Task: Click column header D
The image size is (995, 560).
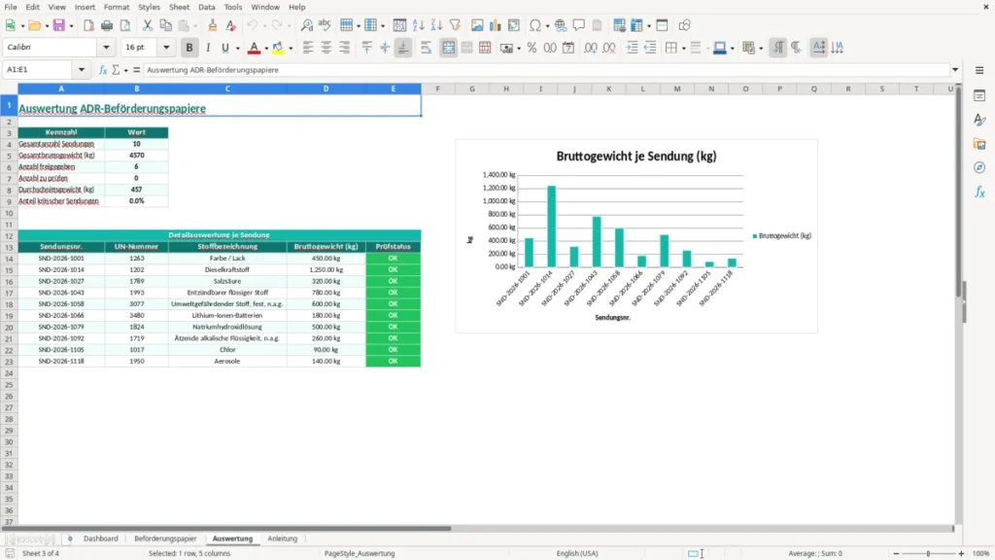Action: (x=326, y=88)
